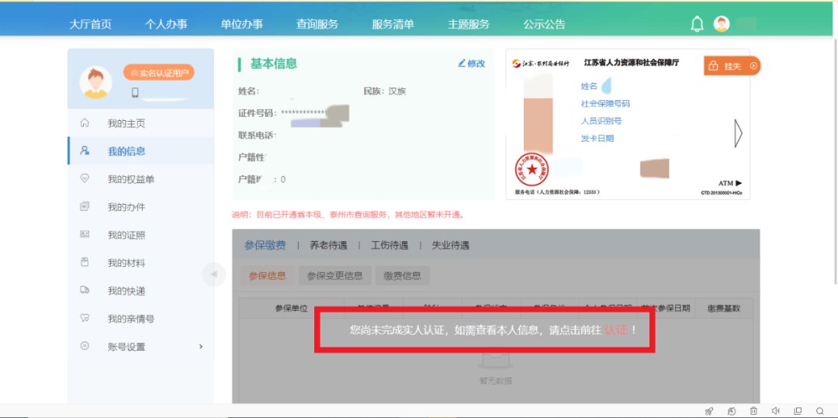
Task: Click the red 认证 link in the message
Action: pyautogui.click(x=615, y=330)
